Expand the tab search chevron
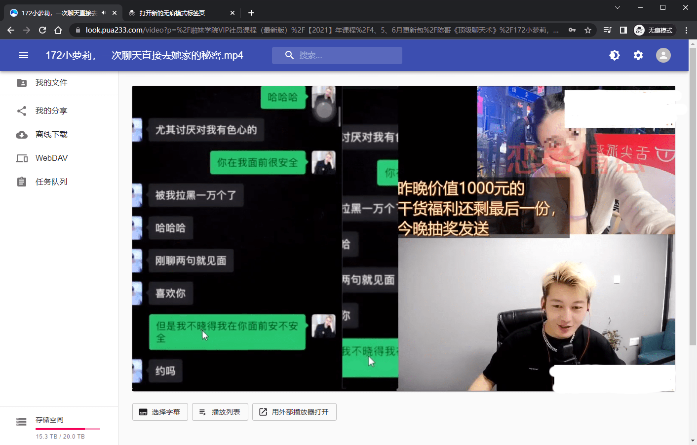 [x=618, y=7]
